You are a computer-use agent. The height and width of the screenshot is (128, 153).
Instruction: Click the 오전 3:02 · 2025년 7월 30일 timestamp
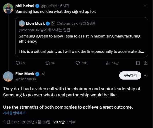tap(27, 122)
